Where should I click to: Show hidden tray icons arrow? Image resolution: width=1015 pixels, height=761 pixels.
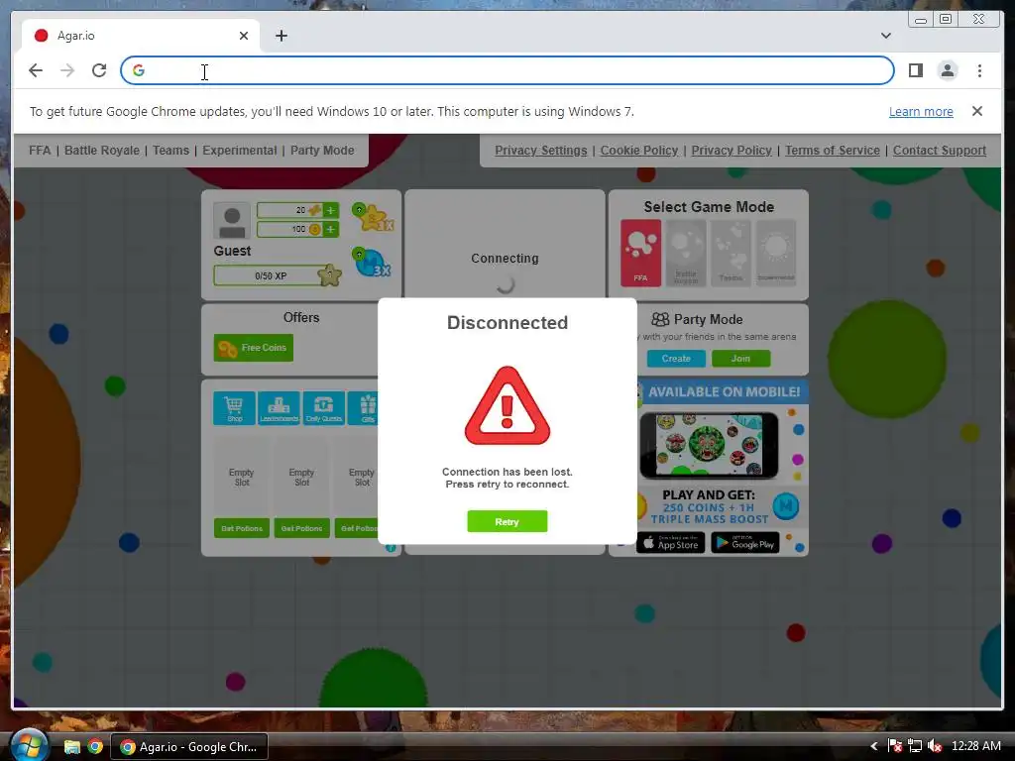[x=873, y=746]
